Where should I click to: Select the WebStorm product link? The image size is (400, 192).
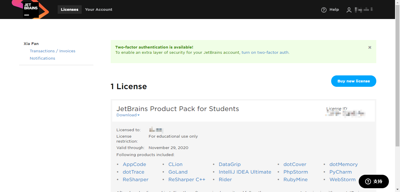point(342,180)
